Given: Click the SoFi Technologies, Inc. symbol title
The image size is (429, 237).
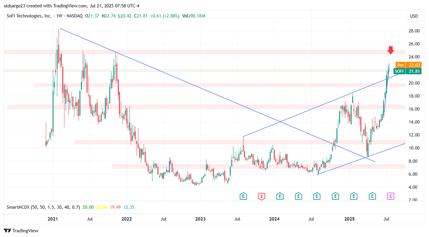Looking at the screenshot, I should [29, 16].
